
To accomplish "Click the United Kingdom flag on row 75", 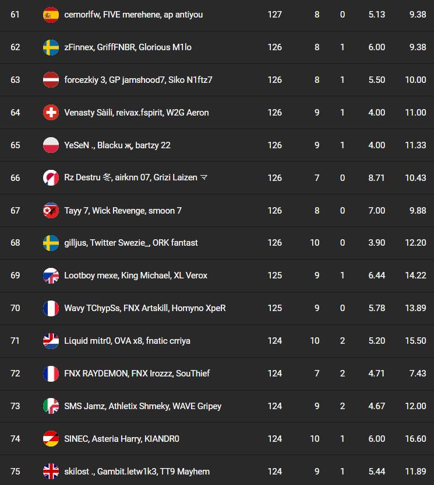I will tap(51, 472).
